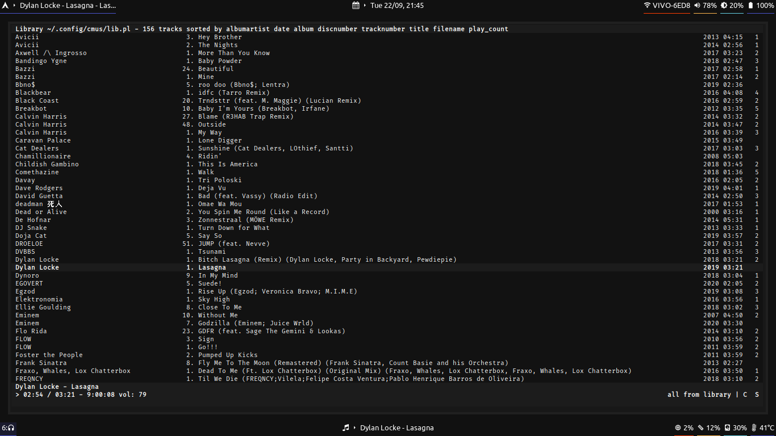Image resolution: width=776 pixels, height=436 pixels.
Task: Click the arrow beside the date in top bar
Action: [365, 6]
